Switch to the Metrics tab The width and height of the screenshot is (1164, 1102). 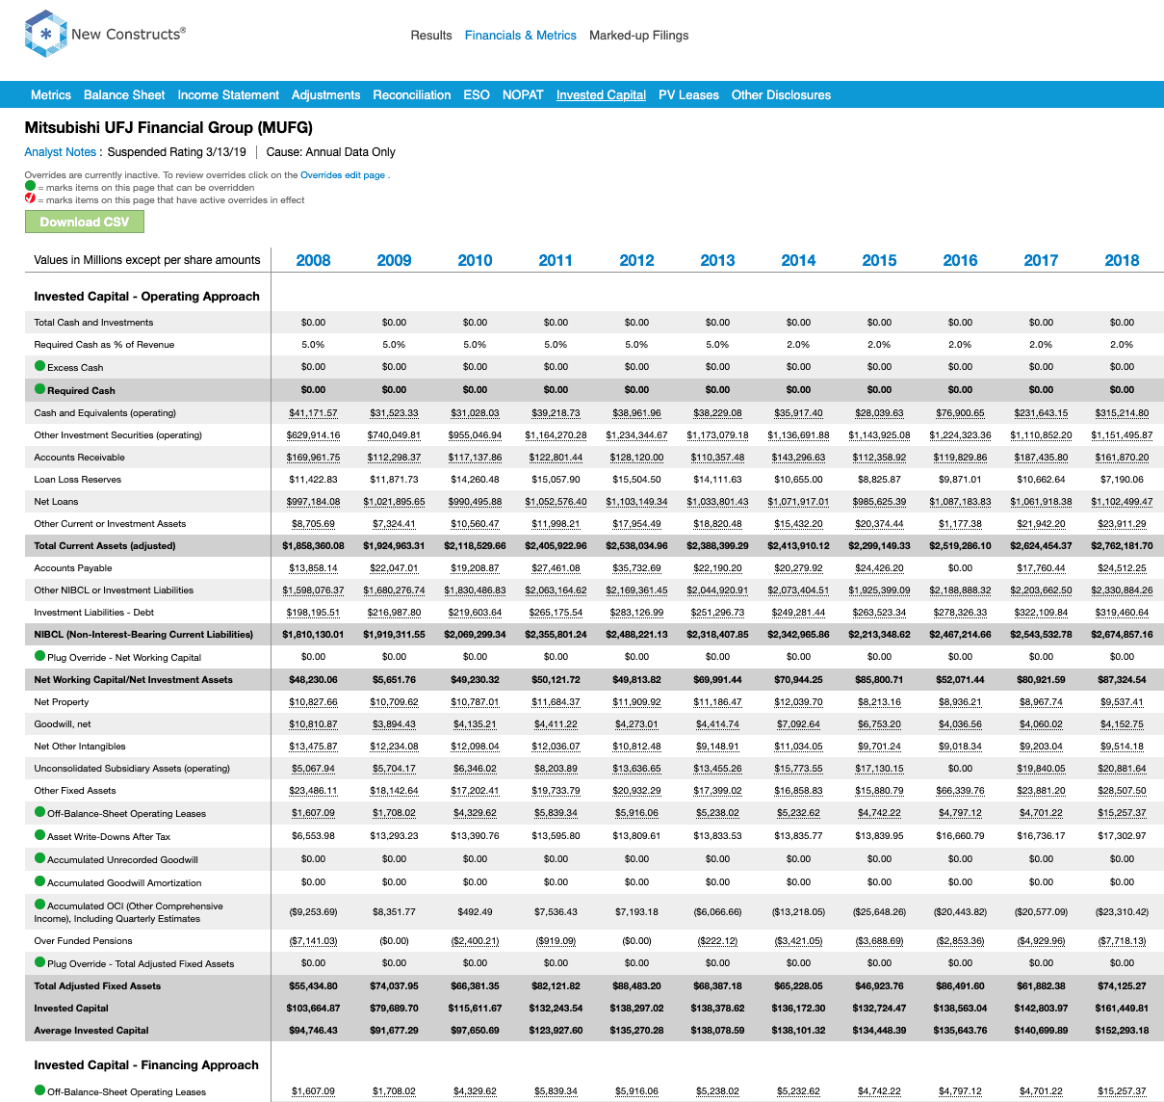(51, 95)
